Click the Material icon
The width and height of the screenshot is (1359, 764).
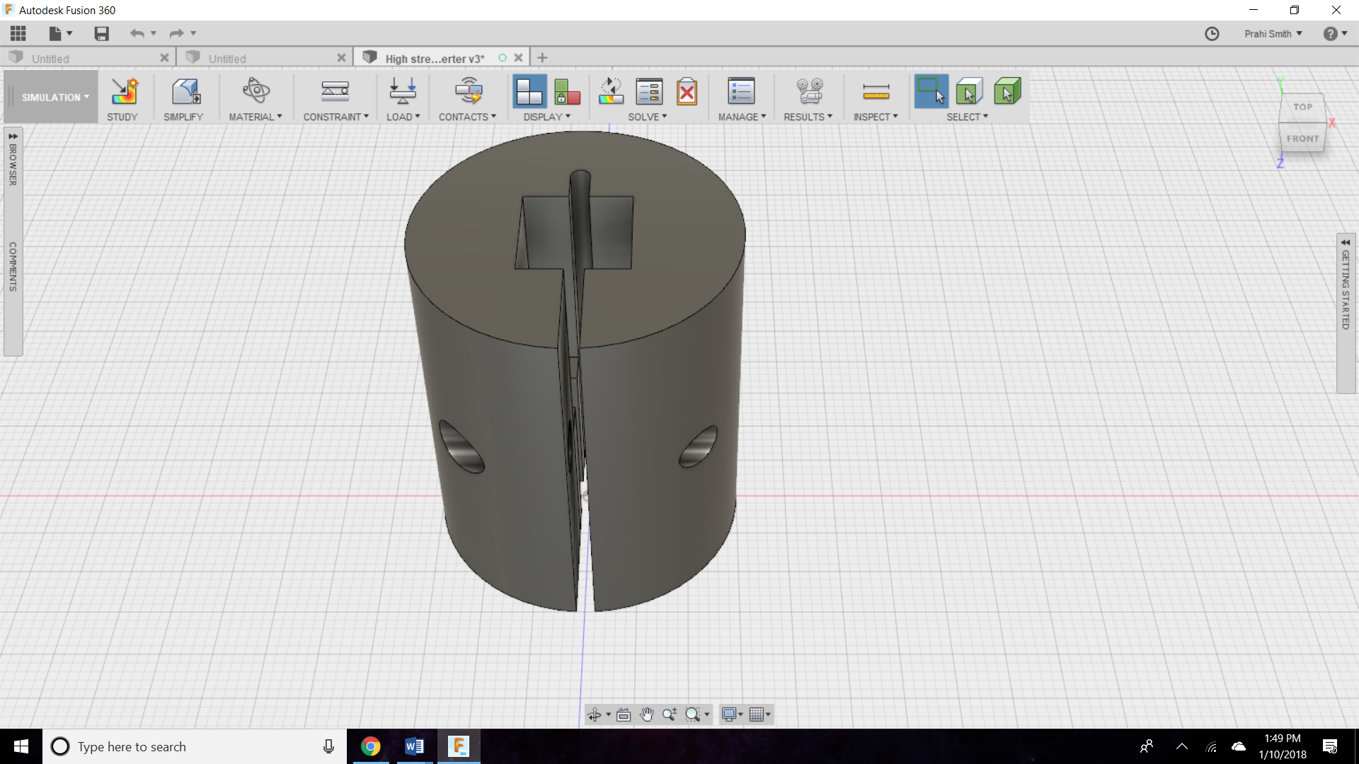point(255,92)
